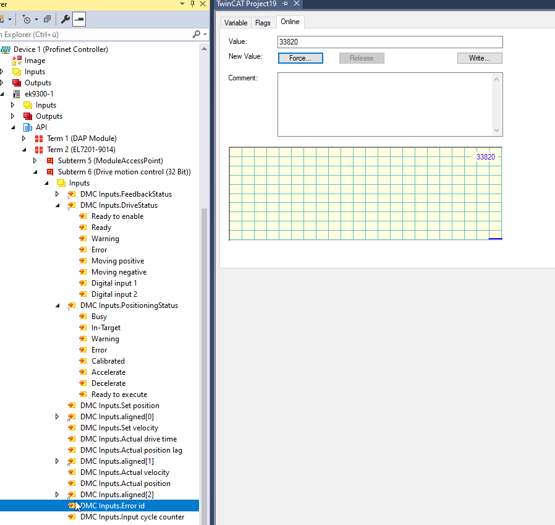Expand DMC Inputs.aligned[2]
This screenshot has width=555, height=525.
click(x=57, y=495)
